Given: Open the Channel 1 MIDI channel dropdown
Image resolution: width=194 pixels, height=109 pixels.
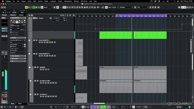Looking at the screenshot, I should coord(17,46).
